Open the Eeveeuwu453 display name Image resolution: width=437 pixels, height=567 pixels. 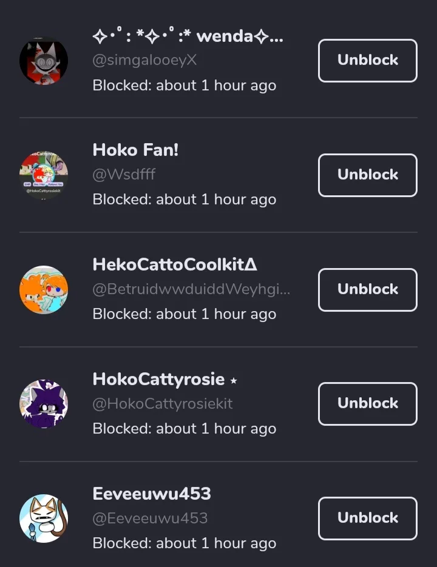click(152, 494)
